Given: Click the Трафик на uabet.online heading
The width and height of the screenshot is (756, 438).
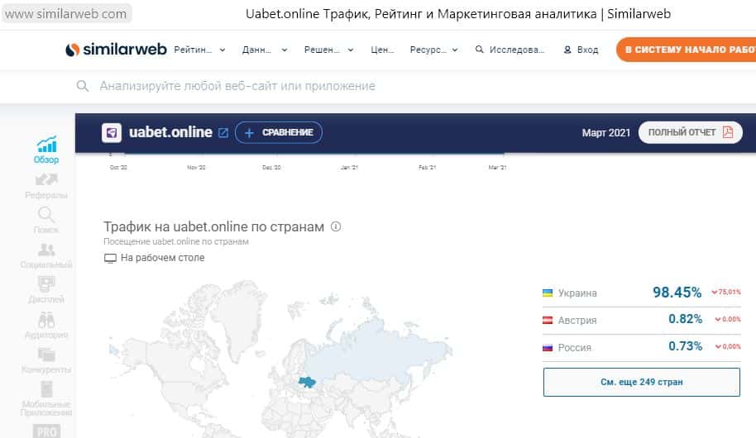Looking at the screenshot, I should (x=213, y=226).
